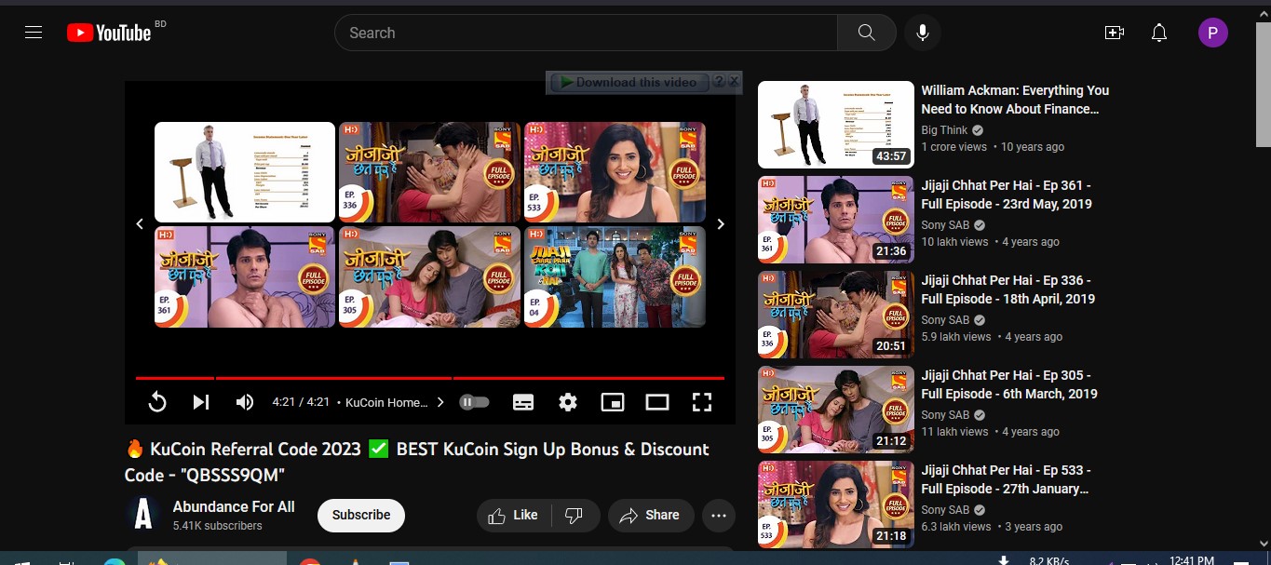Play end-screen episode 361 thumbnail
This screenshot has height=565, width=1271.
245,276
